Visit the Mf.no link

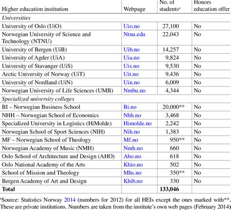(131, 140)
